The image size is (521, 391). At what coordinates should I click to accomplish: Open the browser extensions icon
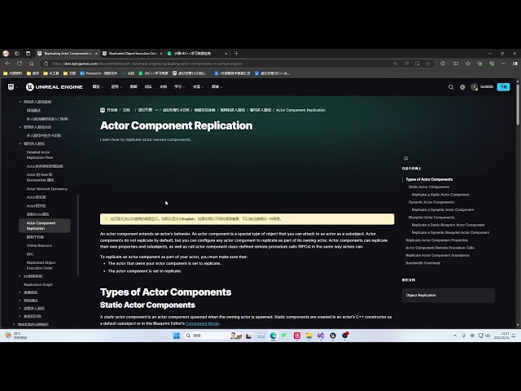click(x=443, y=64)
